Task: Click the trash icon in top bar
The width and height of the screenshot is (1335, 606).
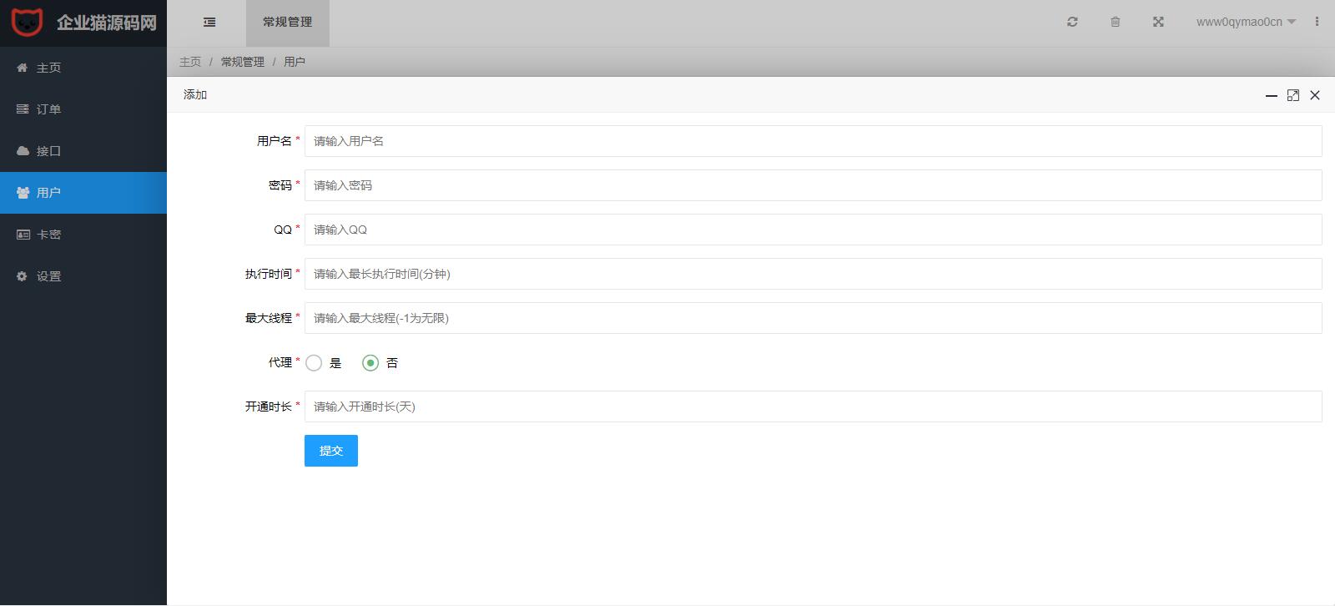Action: point(1115,22)
